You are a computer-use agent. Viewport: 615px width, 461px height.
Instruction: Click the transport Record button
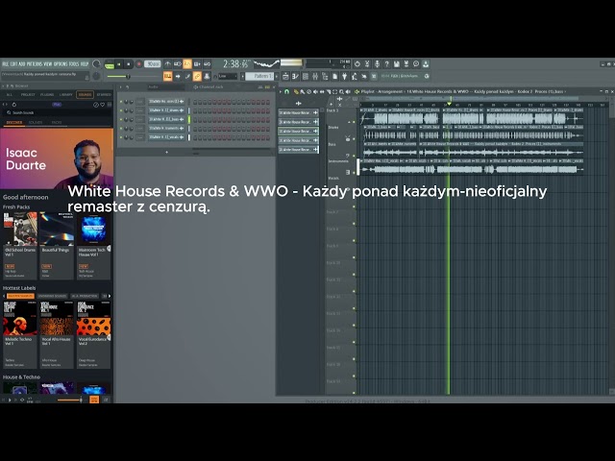(138, 64)
